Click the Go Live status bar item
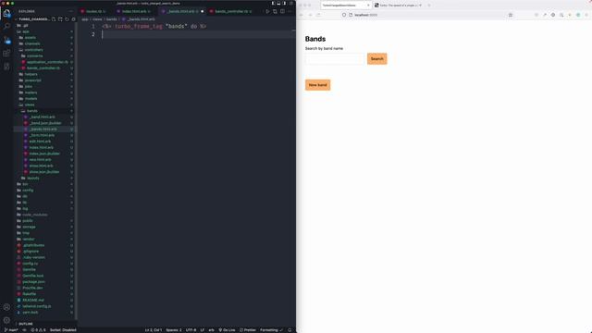Image resolution: width=592 pixels, height=333 pixels. click(227, 330)
